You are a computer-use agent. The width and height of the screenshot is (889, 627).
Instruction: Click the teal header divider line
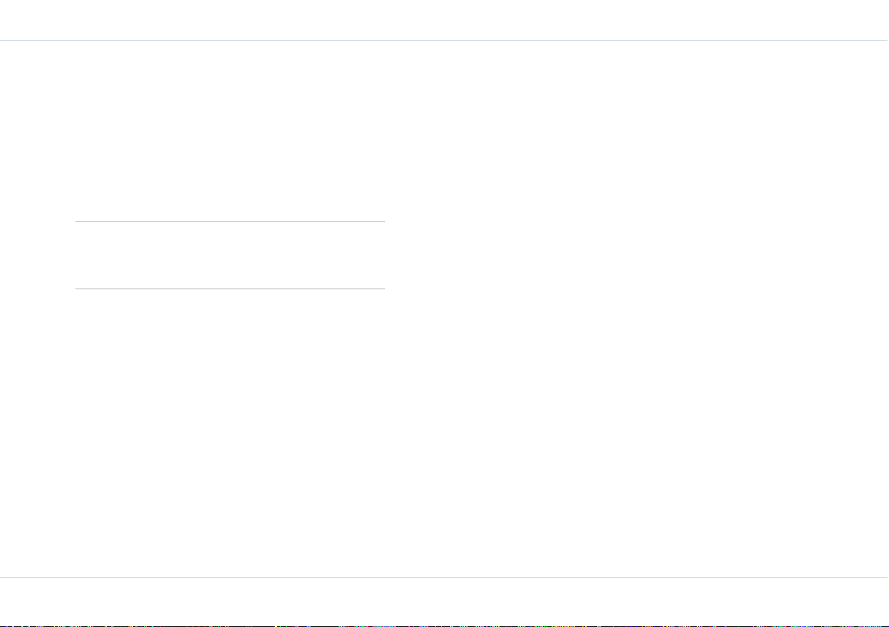click(x=445, y=41)
